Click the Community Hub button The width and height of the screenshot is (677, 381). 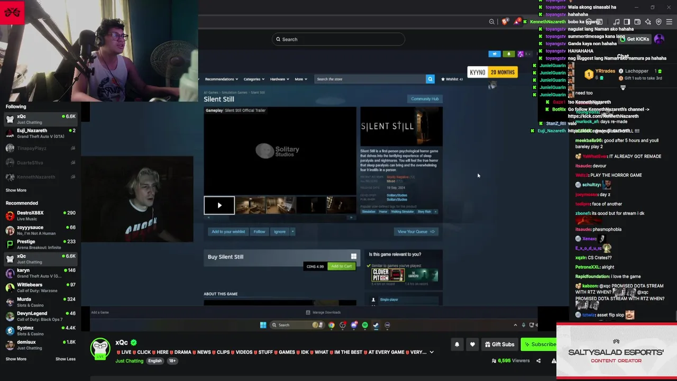tap(425, 99)
